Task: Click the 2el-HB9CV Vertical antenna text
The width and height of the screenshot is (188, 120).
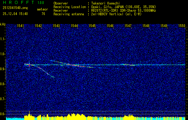Action: coord(116,14)
